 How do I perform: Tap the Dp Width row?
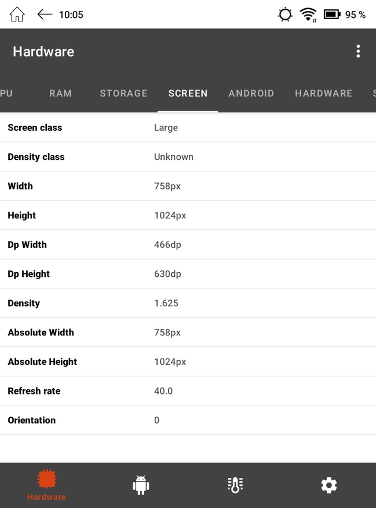coord(188,244)
